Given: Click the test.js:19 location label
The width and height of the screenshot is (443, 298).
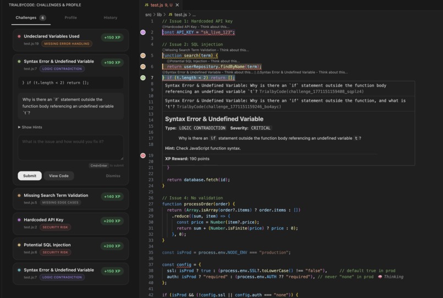Looking at the screenshot, I should coord(31,44).
